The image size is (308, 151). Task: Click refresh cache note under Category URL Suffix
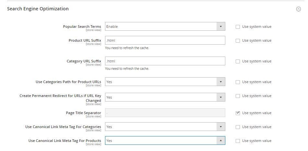click(127, 69)
